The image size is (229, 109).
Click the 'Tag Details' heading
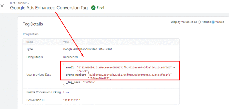[x=33, y=24]
